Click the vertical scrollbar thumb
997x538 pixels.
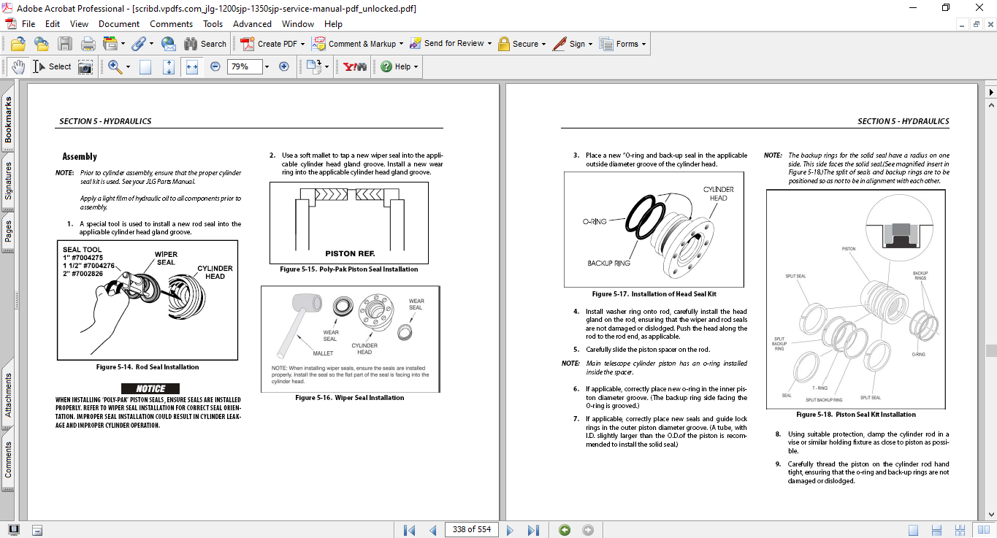tap(990, 351)
